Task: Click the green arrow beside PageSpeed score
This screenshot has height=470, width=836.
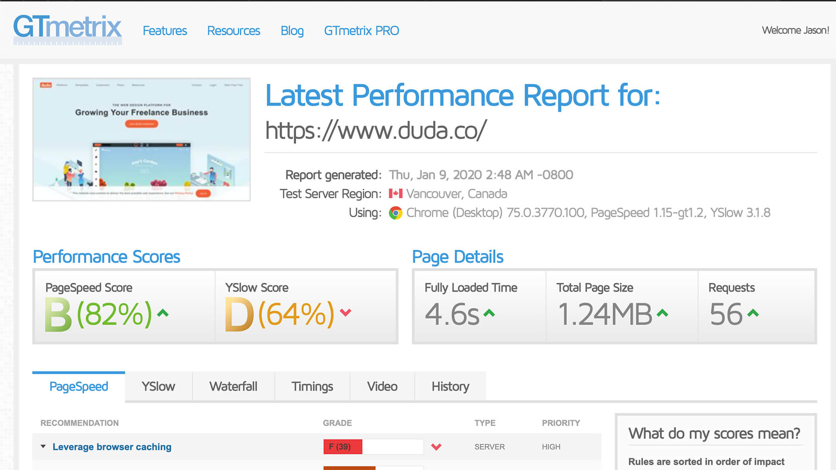Action: (163, 313)
